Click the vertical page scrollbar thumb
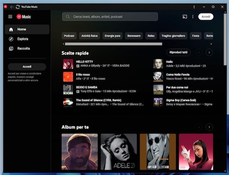Viewport: 229px width, 175px height. click(225, 40)
